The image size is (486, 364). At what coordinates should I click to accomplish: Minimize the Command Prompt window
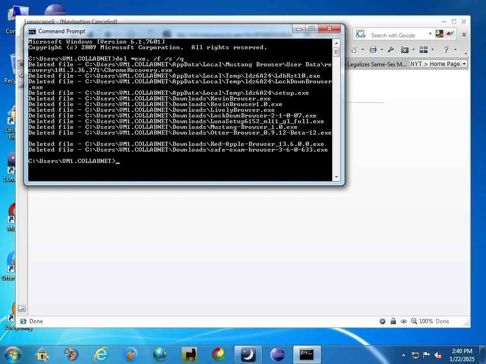tap(299, 29)
